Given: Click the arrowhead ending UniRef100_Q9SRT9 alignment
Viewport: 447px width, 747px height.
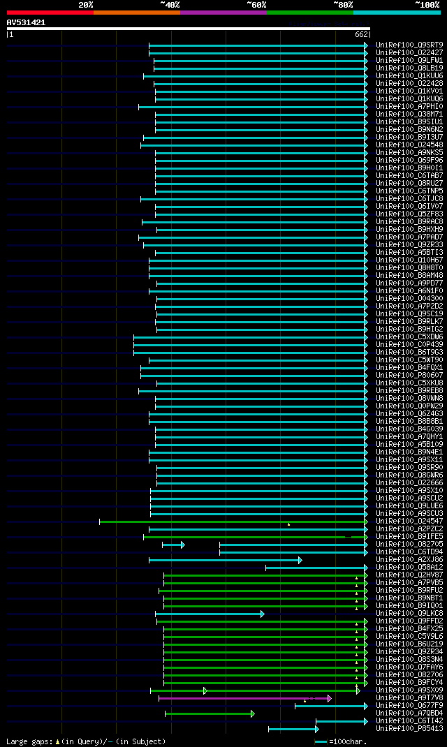Looking at the screenshot, I should click(x=366, y=45).
